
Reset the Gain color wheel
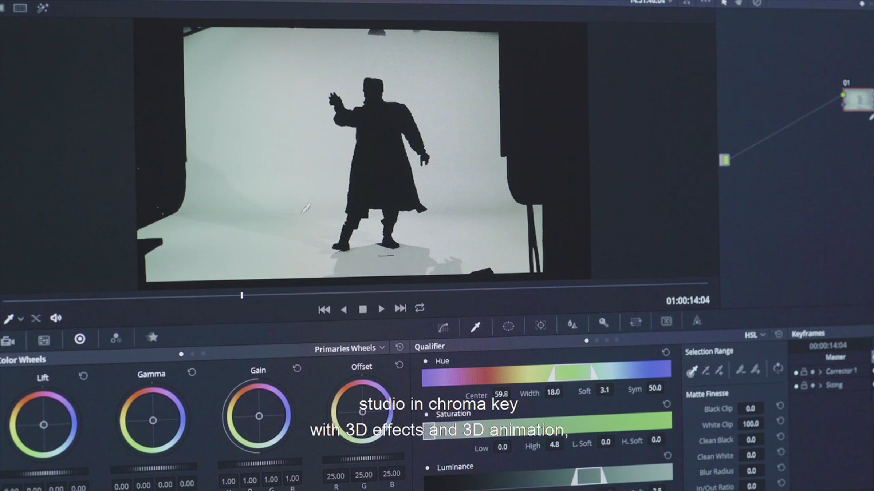click(x=297, y=368)
